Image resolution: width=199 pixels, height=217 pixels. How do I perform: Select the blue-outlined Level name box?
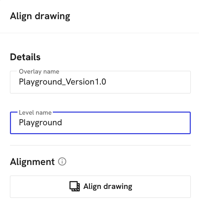[x=100, y=123]
